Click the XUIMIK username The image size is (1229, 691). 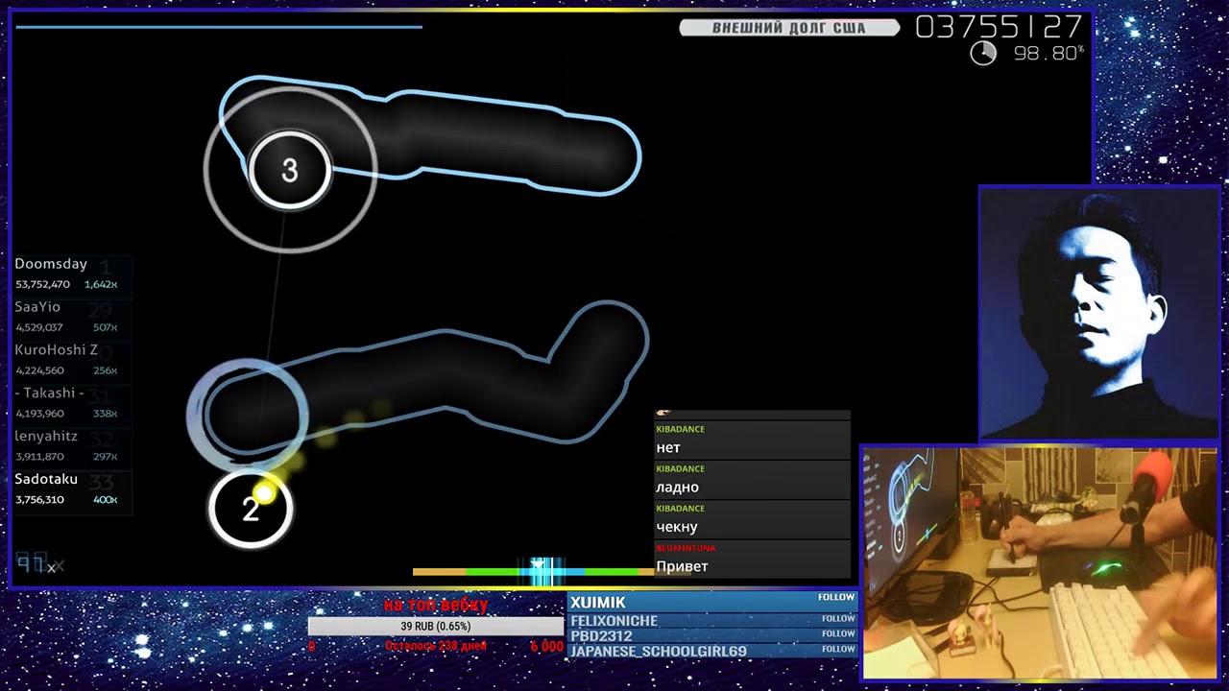(x=597, y=603)
